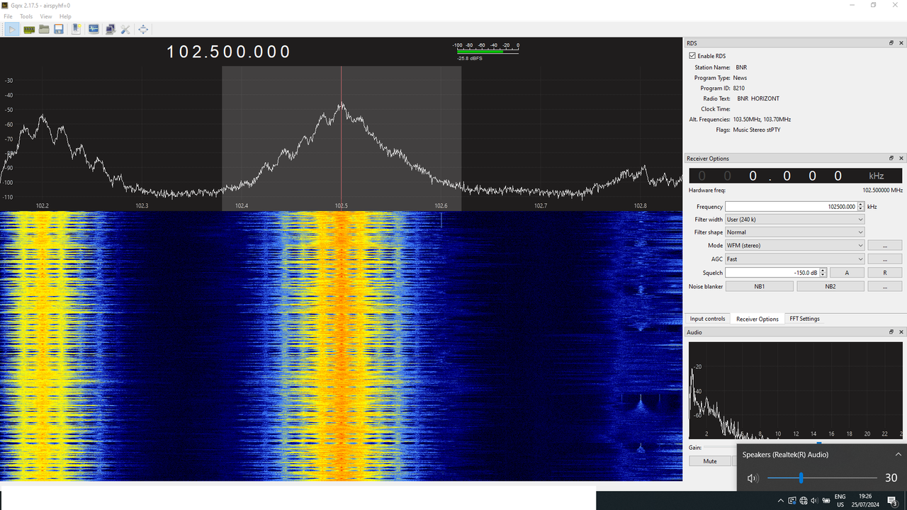Click the save settings floppy icon
Viewport: 907px width, 510px height.
pos(59,29)
